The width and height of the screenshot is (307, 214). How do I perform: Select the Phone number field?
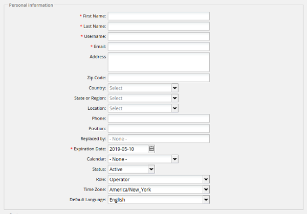(159, 118)
